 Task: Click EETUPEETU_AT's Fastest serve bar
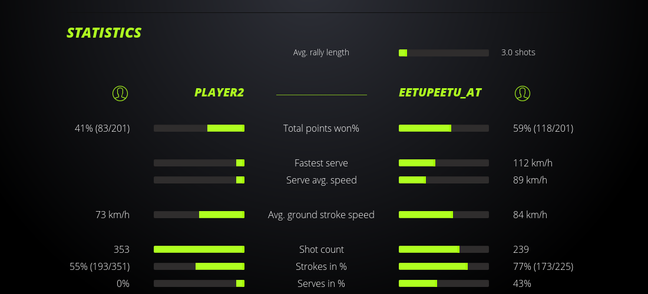tap(444, 163)
